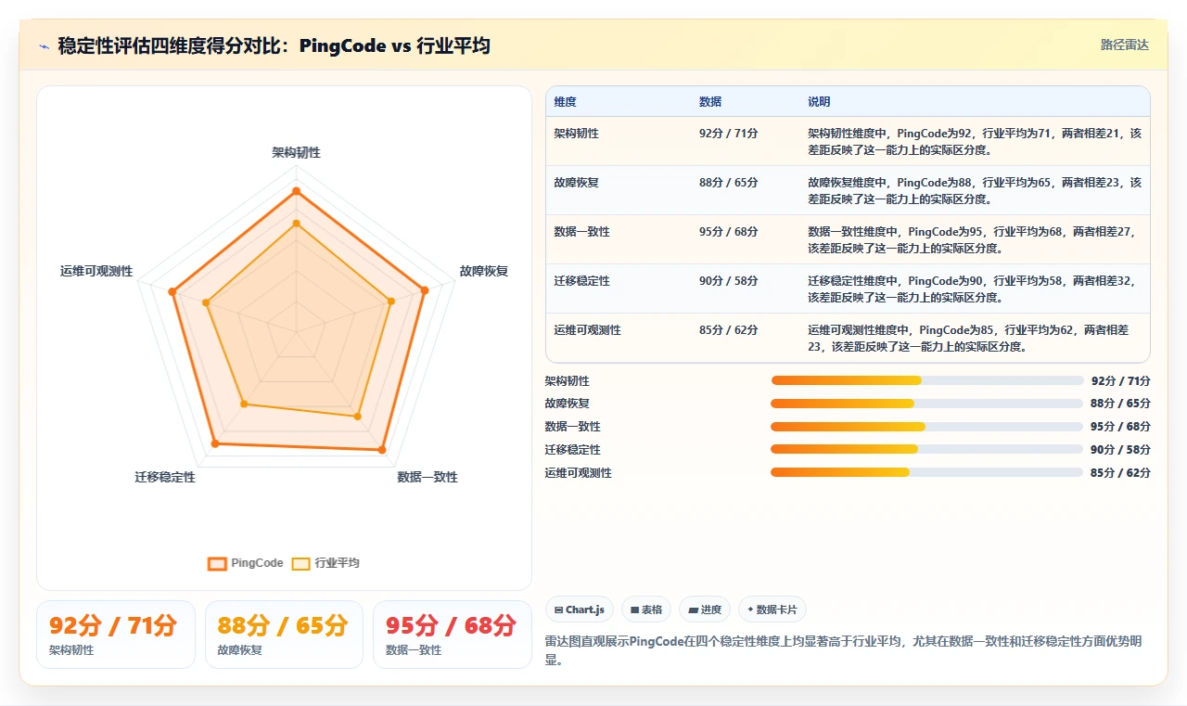Click the 数据一致性 progress bar

(x=926, y=427)
